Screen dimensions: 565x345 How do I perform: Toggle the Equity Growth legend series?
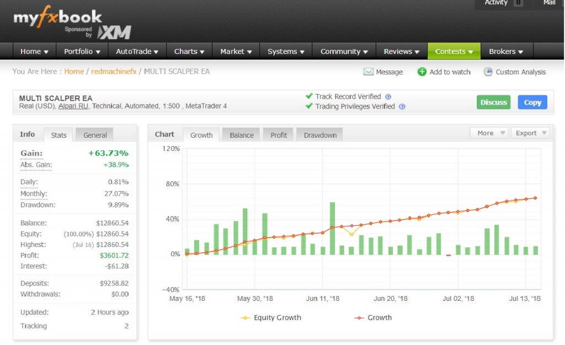coord(271,317)
